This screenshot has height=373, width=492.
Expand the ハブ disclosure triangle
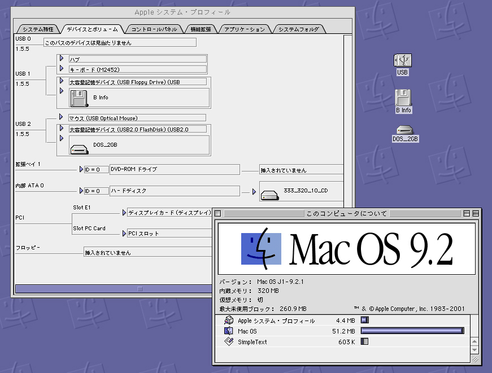click(62, 58)
